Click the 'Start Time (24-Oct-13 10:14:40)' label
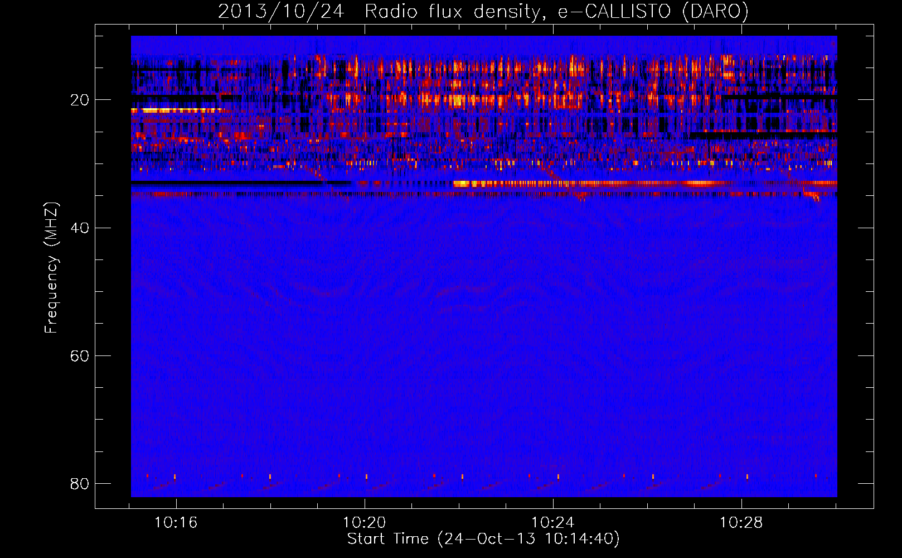The image size is (902, 558). click(x=483, y=539)
